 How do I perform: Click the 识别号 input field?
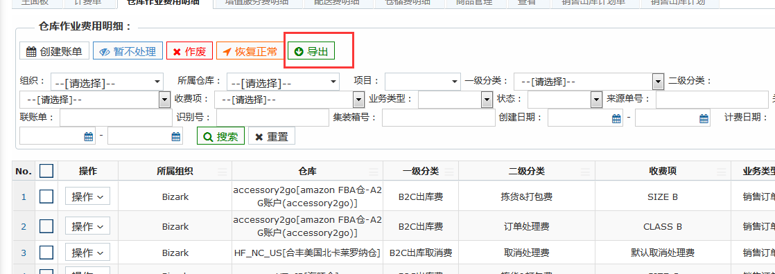(x=272, y=118)
